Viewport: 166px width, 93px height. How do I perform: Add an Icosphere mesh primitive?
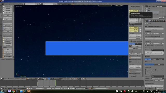point(7,10)
